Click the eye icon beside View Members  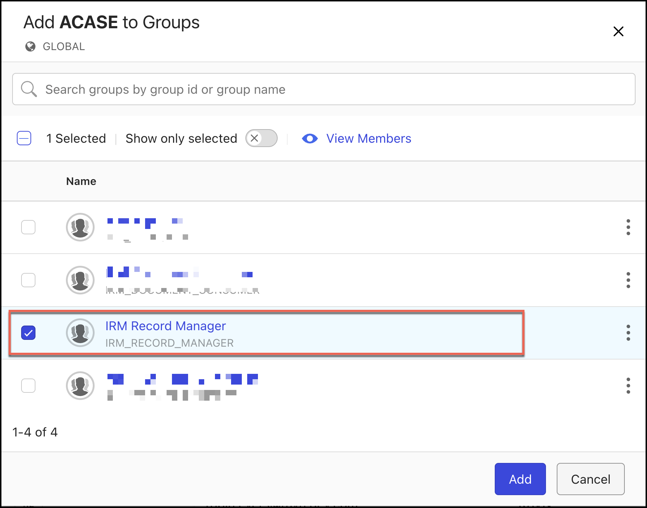click(310, 138)
